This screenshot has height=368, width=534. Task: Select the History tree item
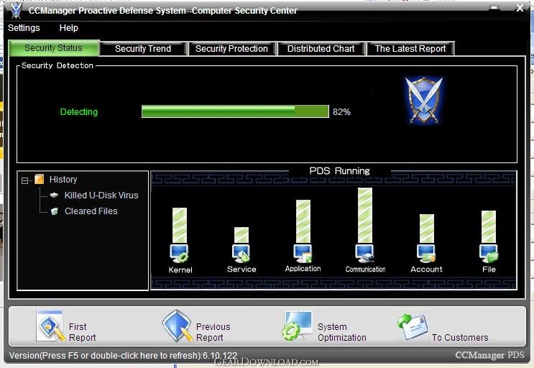pyautogui.click(x=63, y=180)
